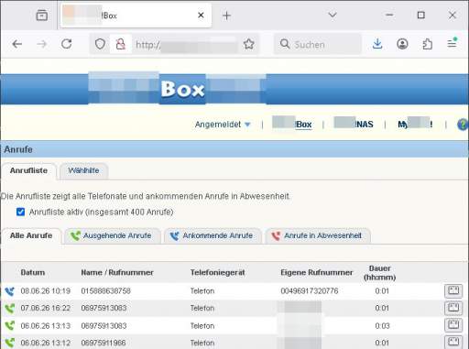Image resolution: width=469 pixels, height=349 pixels.
Task: Click the number 06975911966
Action: coord(104,343)
